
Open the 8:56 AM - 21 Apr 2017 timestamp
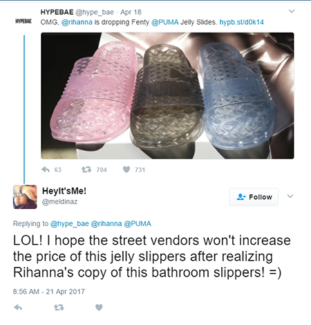tap(49, 292)
